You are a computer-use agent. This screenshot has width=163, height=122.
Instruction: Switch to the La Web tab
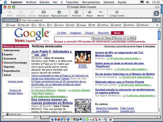pos(61,33)
